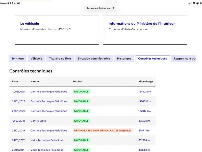Click the date 22/01/2021

click(18, 111)
